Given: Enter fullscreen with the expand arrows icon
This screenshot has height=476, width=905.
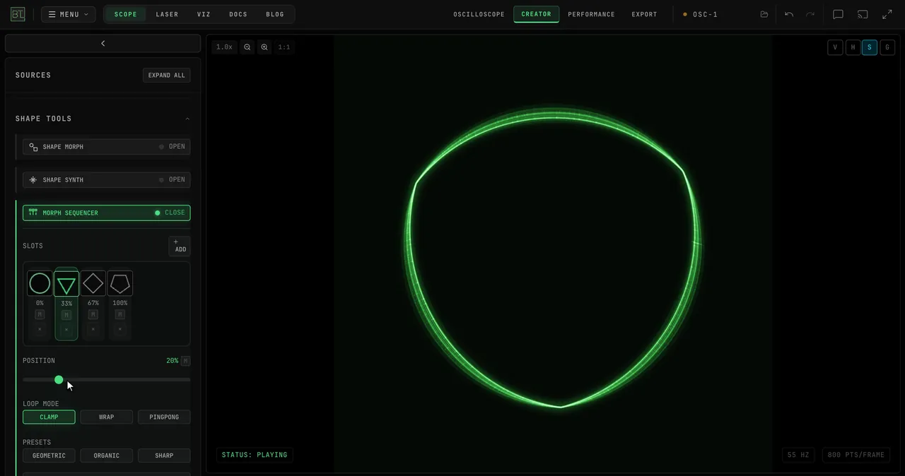Looking at the screenshot, I should (887, 14).
